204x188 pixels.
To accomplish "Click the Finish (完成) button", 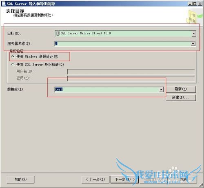I will [x=154, y=179].
